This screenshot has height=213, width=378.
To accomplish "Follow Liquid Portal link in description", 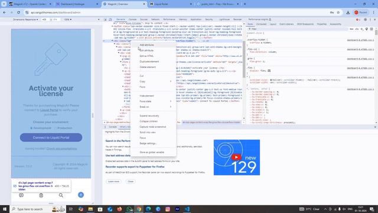I will (x=49, y=110).
